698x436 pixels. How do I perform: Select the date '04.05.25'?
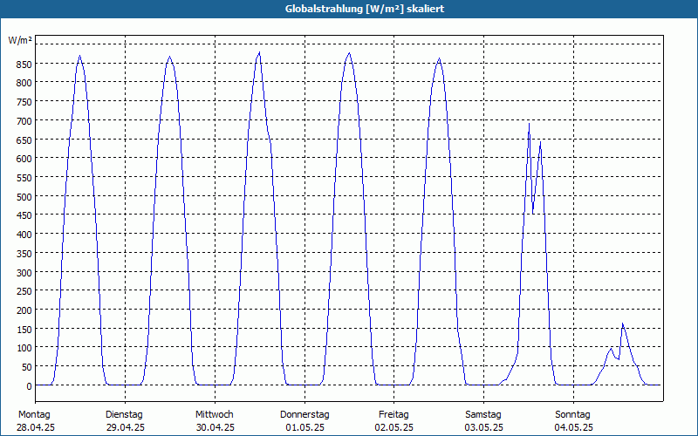pos(574,428)
